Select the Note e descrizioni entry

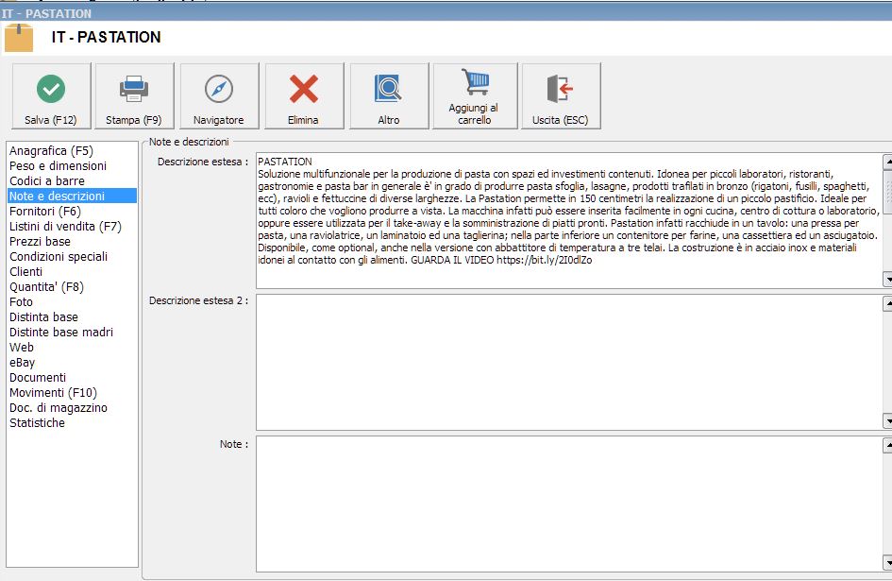[72, 196]
